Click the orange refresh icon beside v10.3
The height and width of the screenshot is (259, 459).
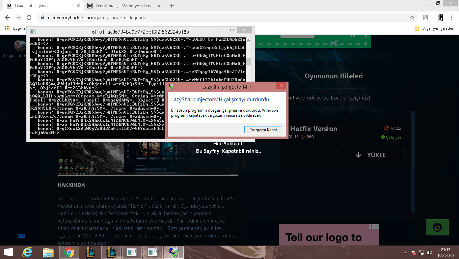(386, 128)
